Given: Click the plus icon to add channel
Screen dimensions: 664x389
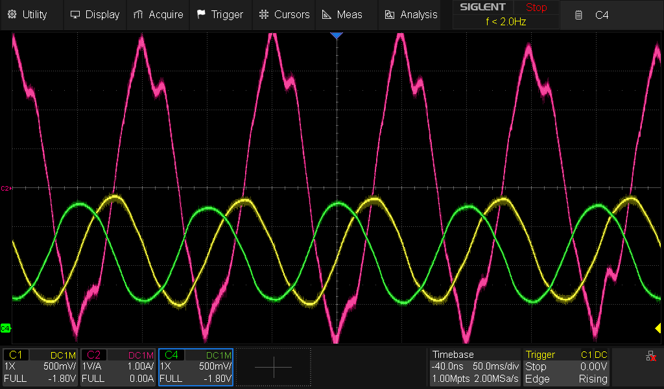Looking at the screenshot, I should (273, 367).
